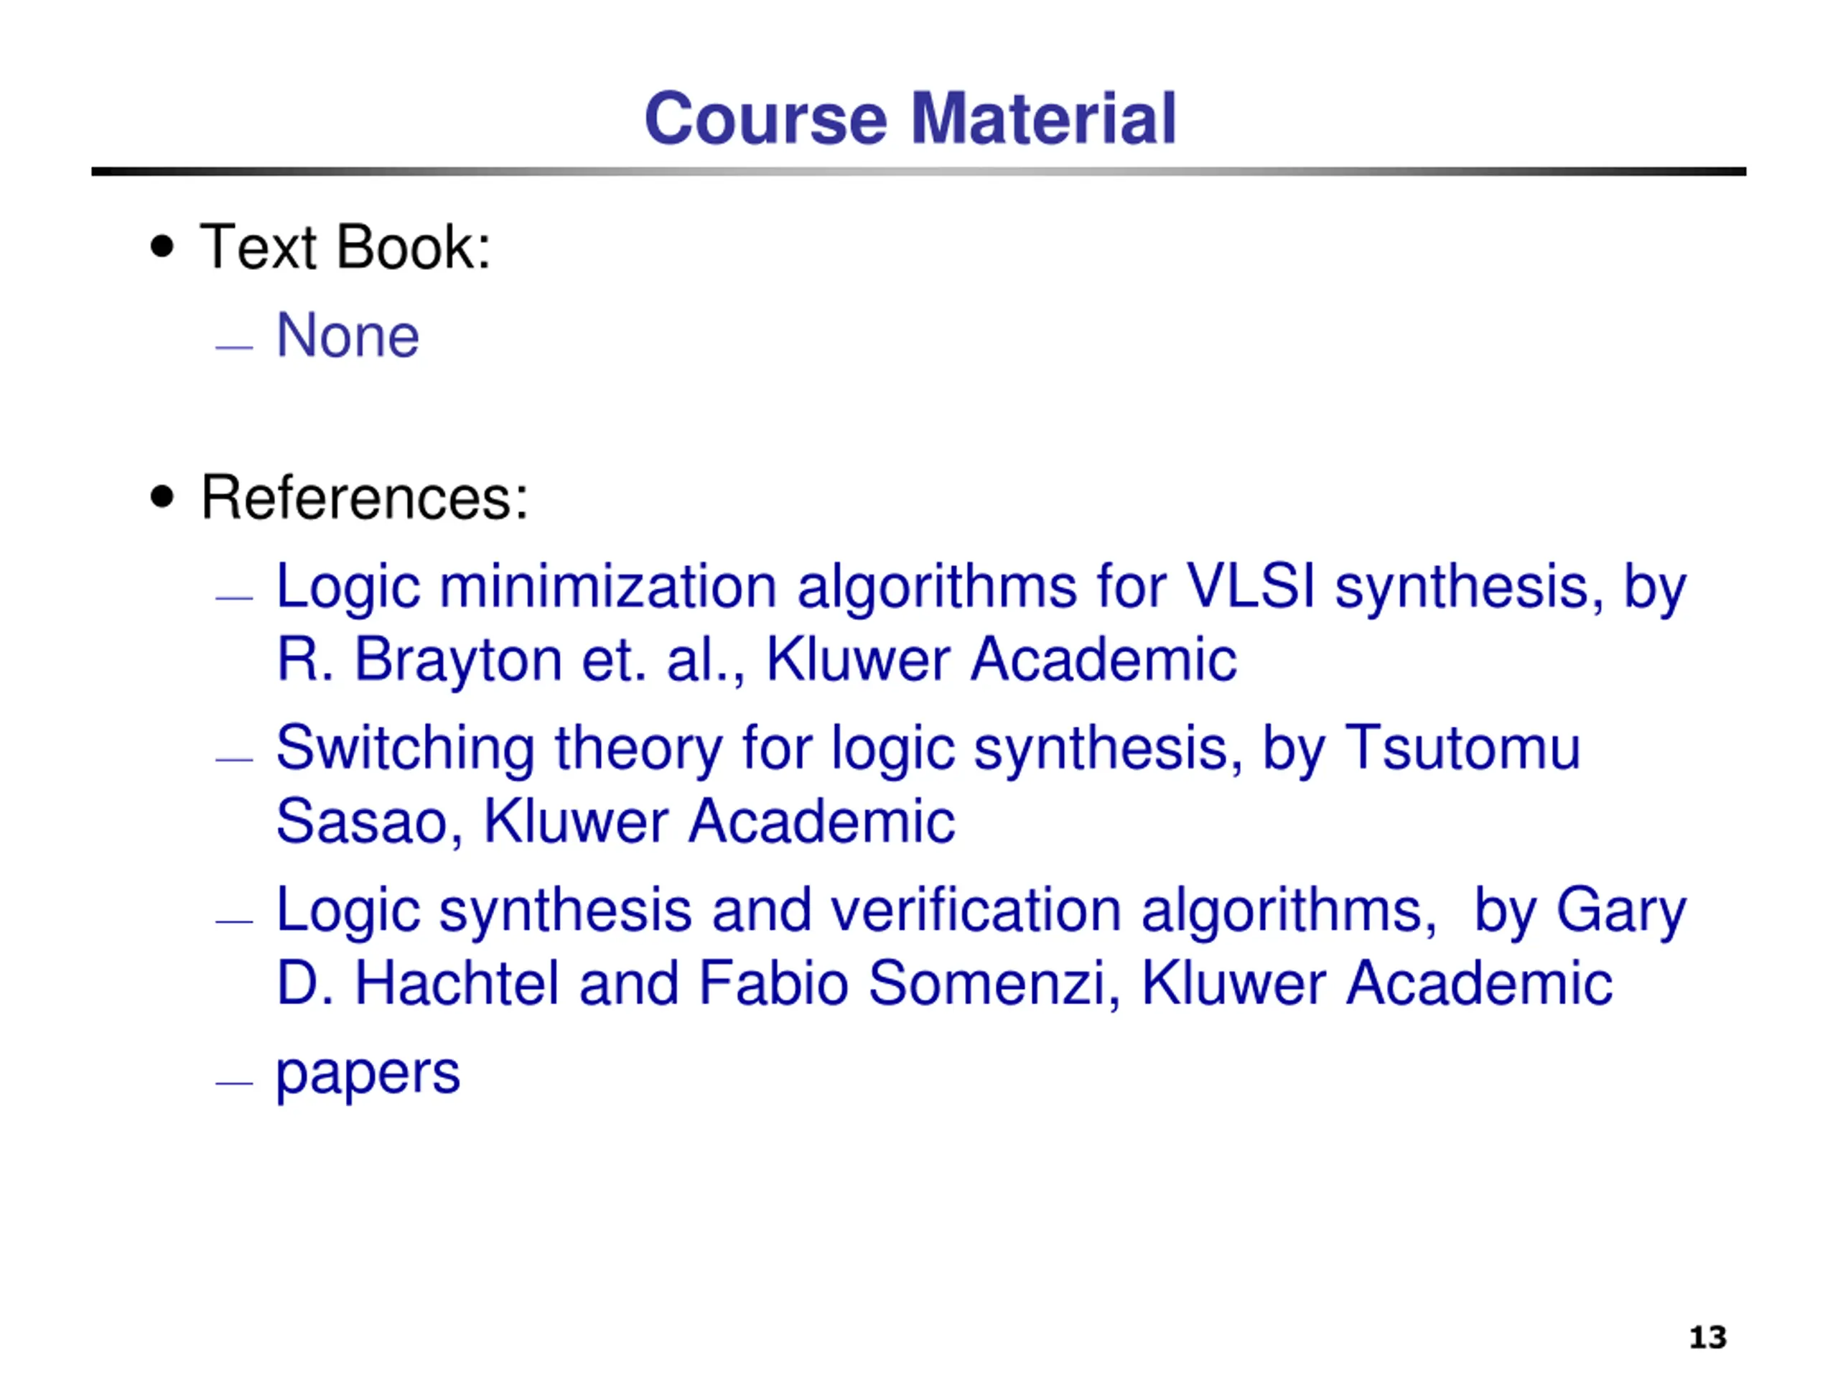Click the "R. Brayton et. al., Kluwer Academic" line
The height and width of the screenshot is (1379, 1838).
coord(756,660)
